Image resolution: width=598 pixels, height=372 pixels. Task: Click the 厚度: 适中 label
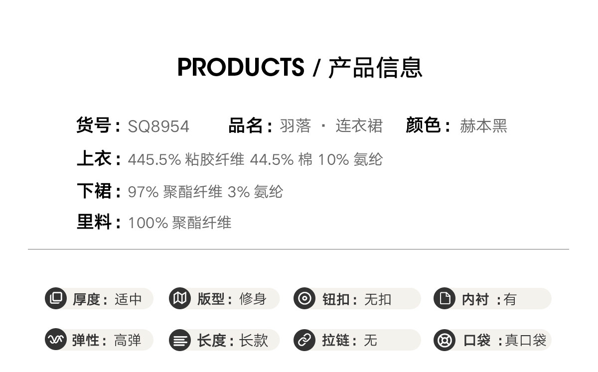(107, 299)
